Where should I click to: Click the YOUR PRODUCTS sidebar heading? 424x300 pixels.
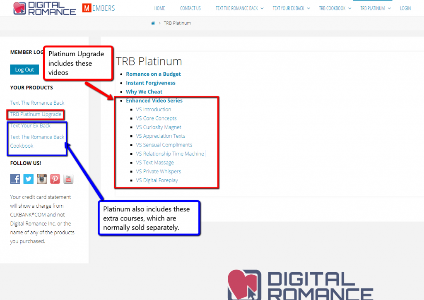[31, 88]
